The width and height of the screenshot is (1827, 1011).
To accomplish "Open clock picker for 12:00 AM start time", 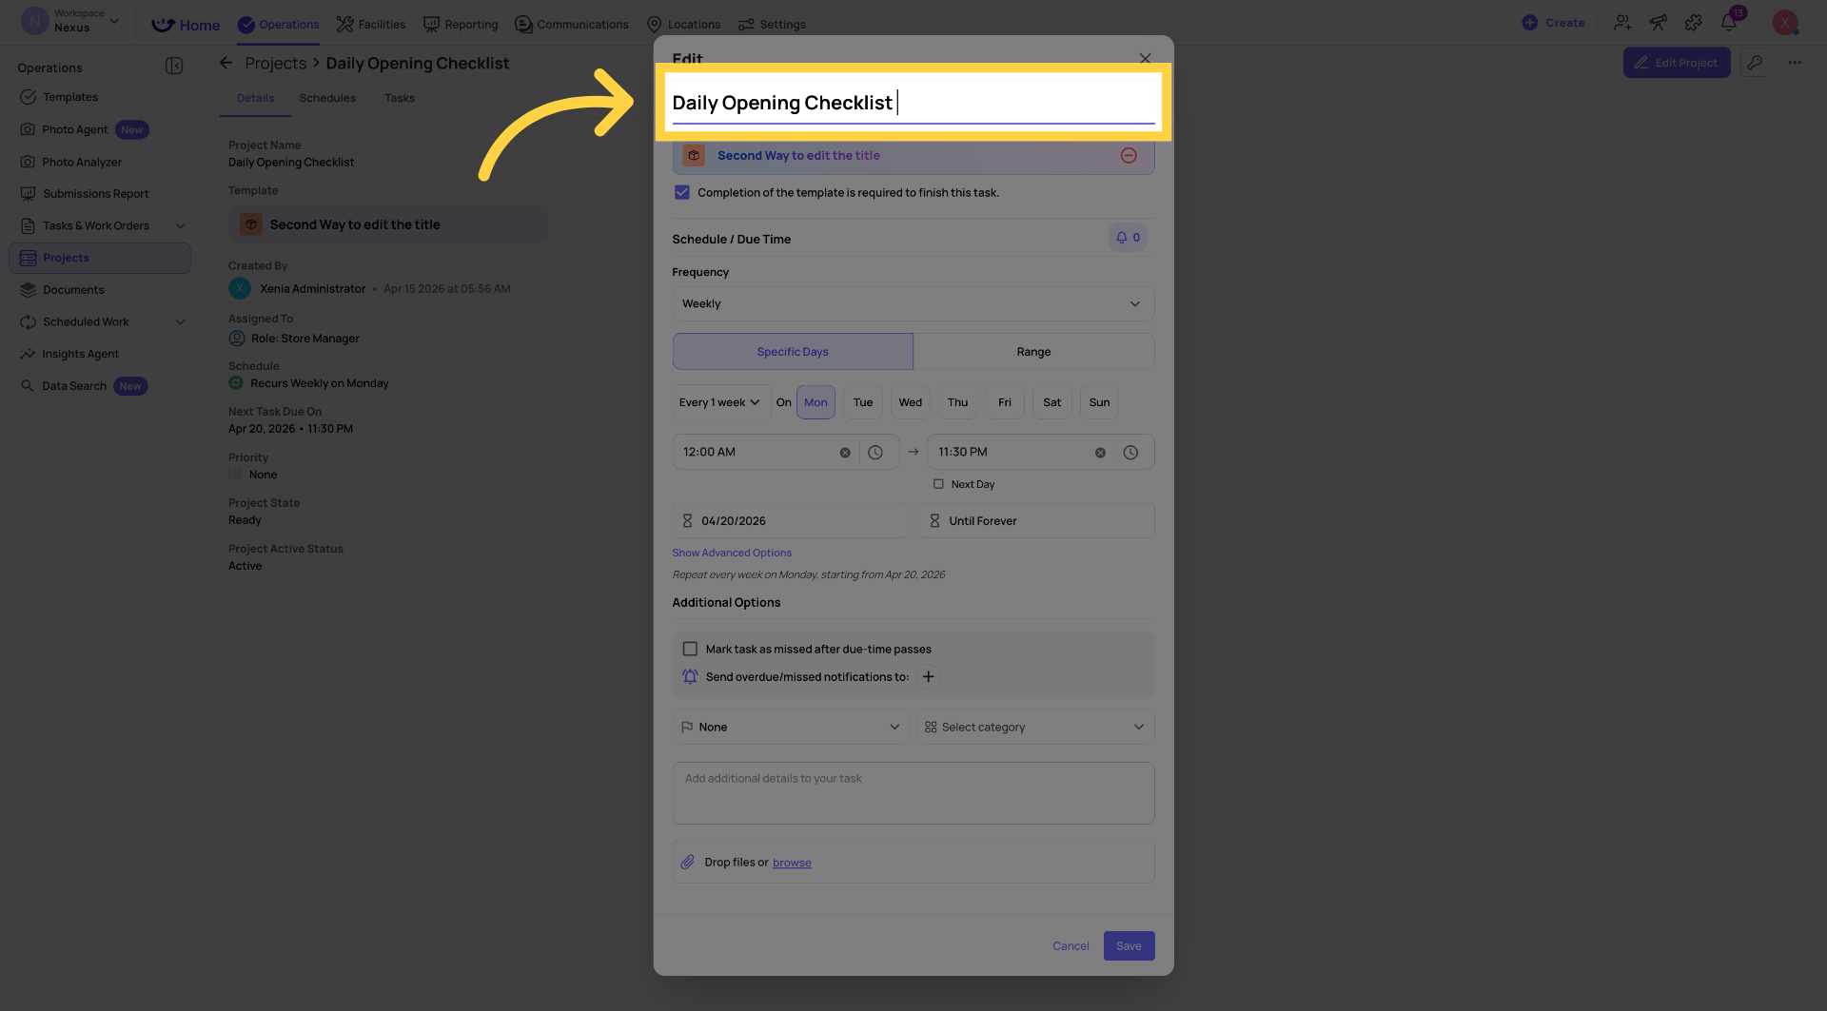I will coord(875,453).
